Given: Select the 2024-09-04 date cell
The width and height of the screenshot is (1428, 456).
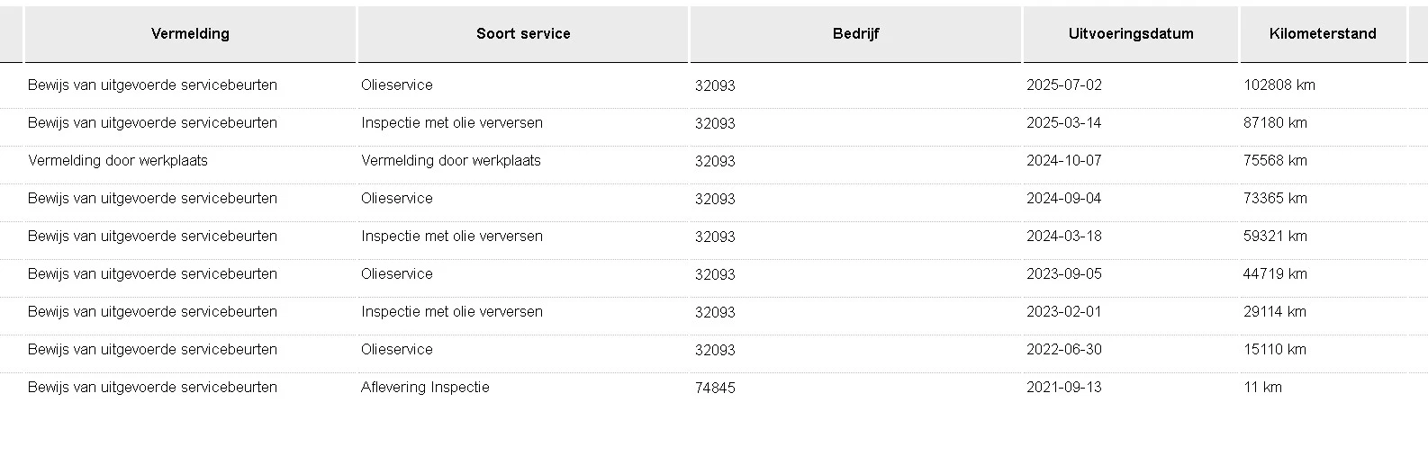Looking at the screenshot, I should click(x=1063, y=199).
